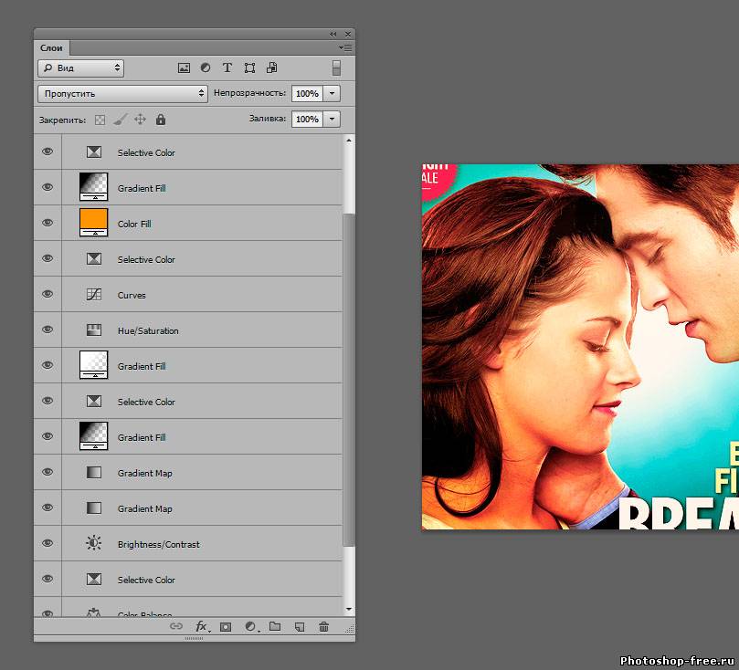Screen dimensions: 739x670
Task: Open the "Вид" filter type dropdown
Action: pos(80,68)
